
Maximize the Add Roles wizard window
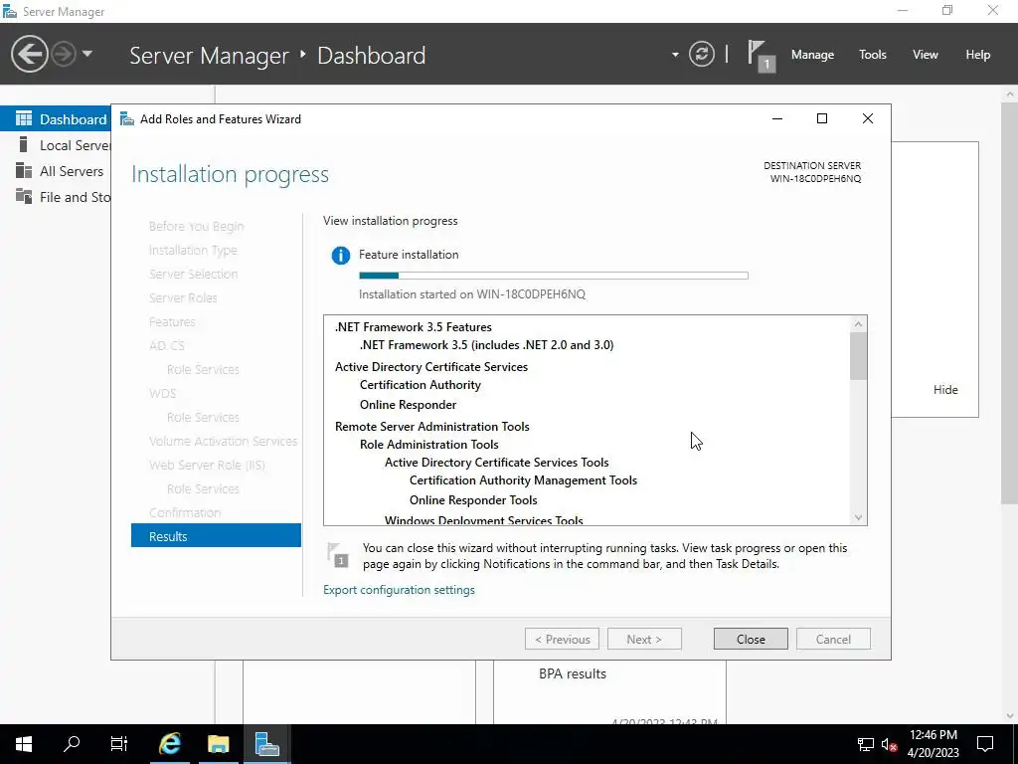(822, 118)
